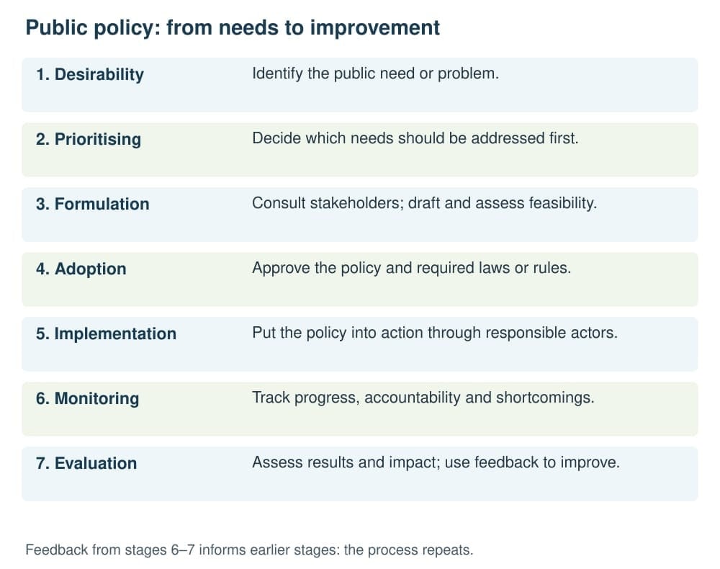Select the "6. Monitoring" stage label

(x=87, y=398)
